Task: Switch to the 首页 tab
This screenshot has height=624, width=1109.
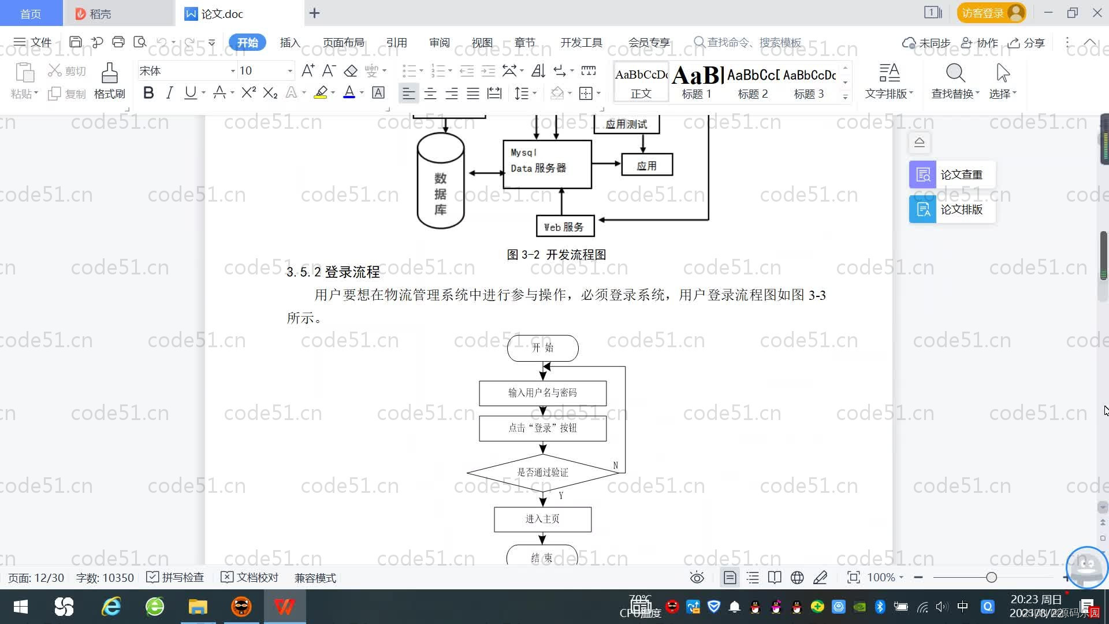Action: point(31,13)
